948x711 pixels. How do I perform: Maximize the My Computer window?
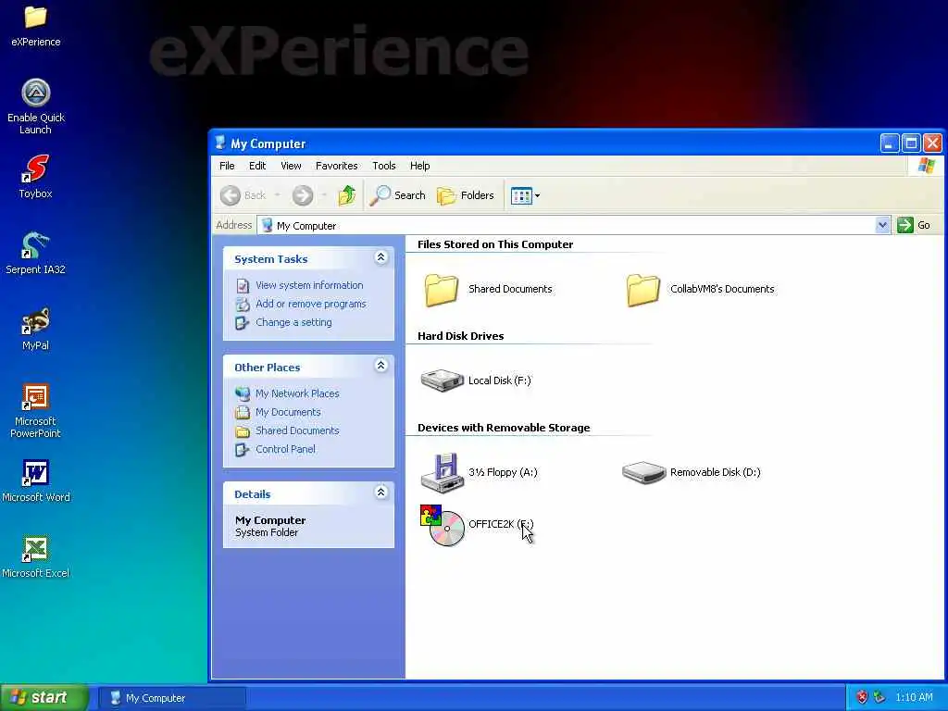[911, 143]
